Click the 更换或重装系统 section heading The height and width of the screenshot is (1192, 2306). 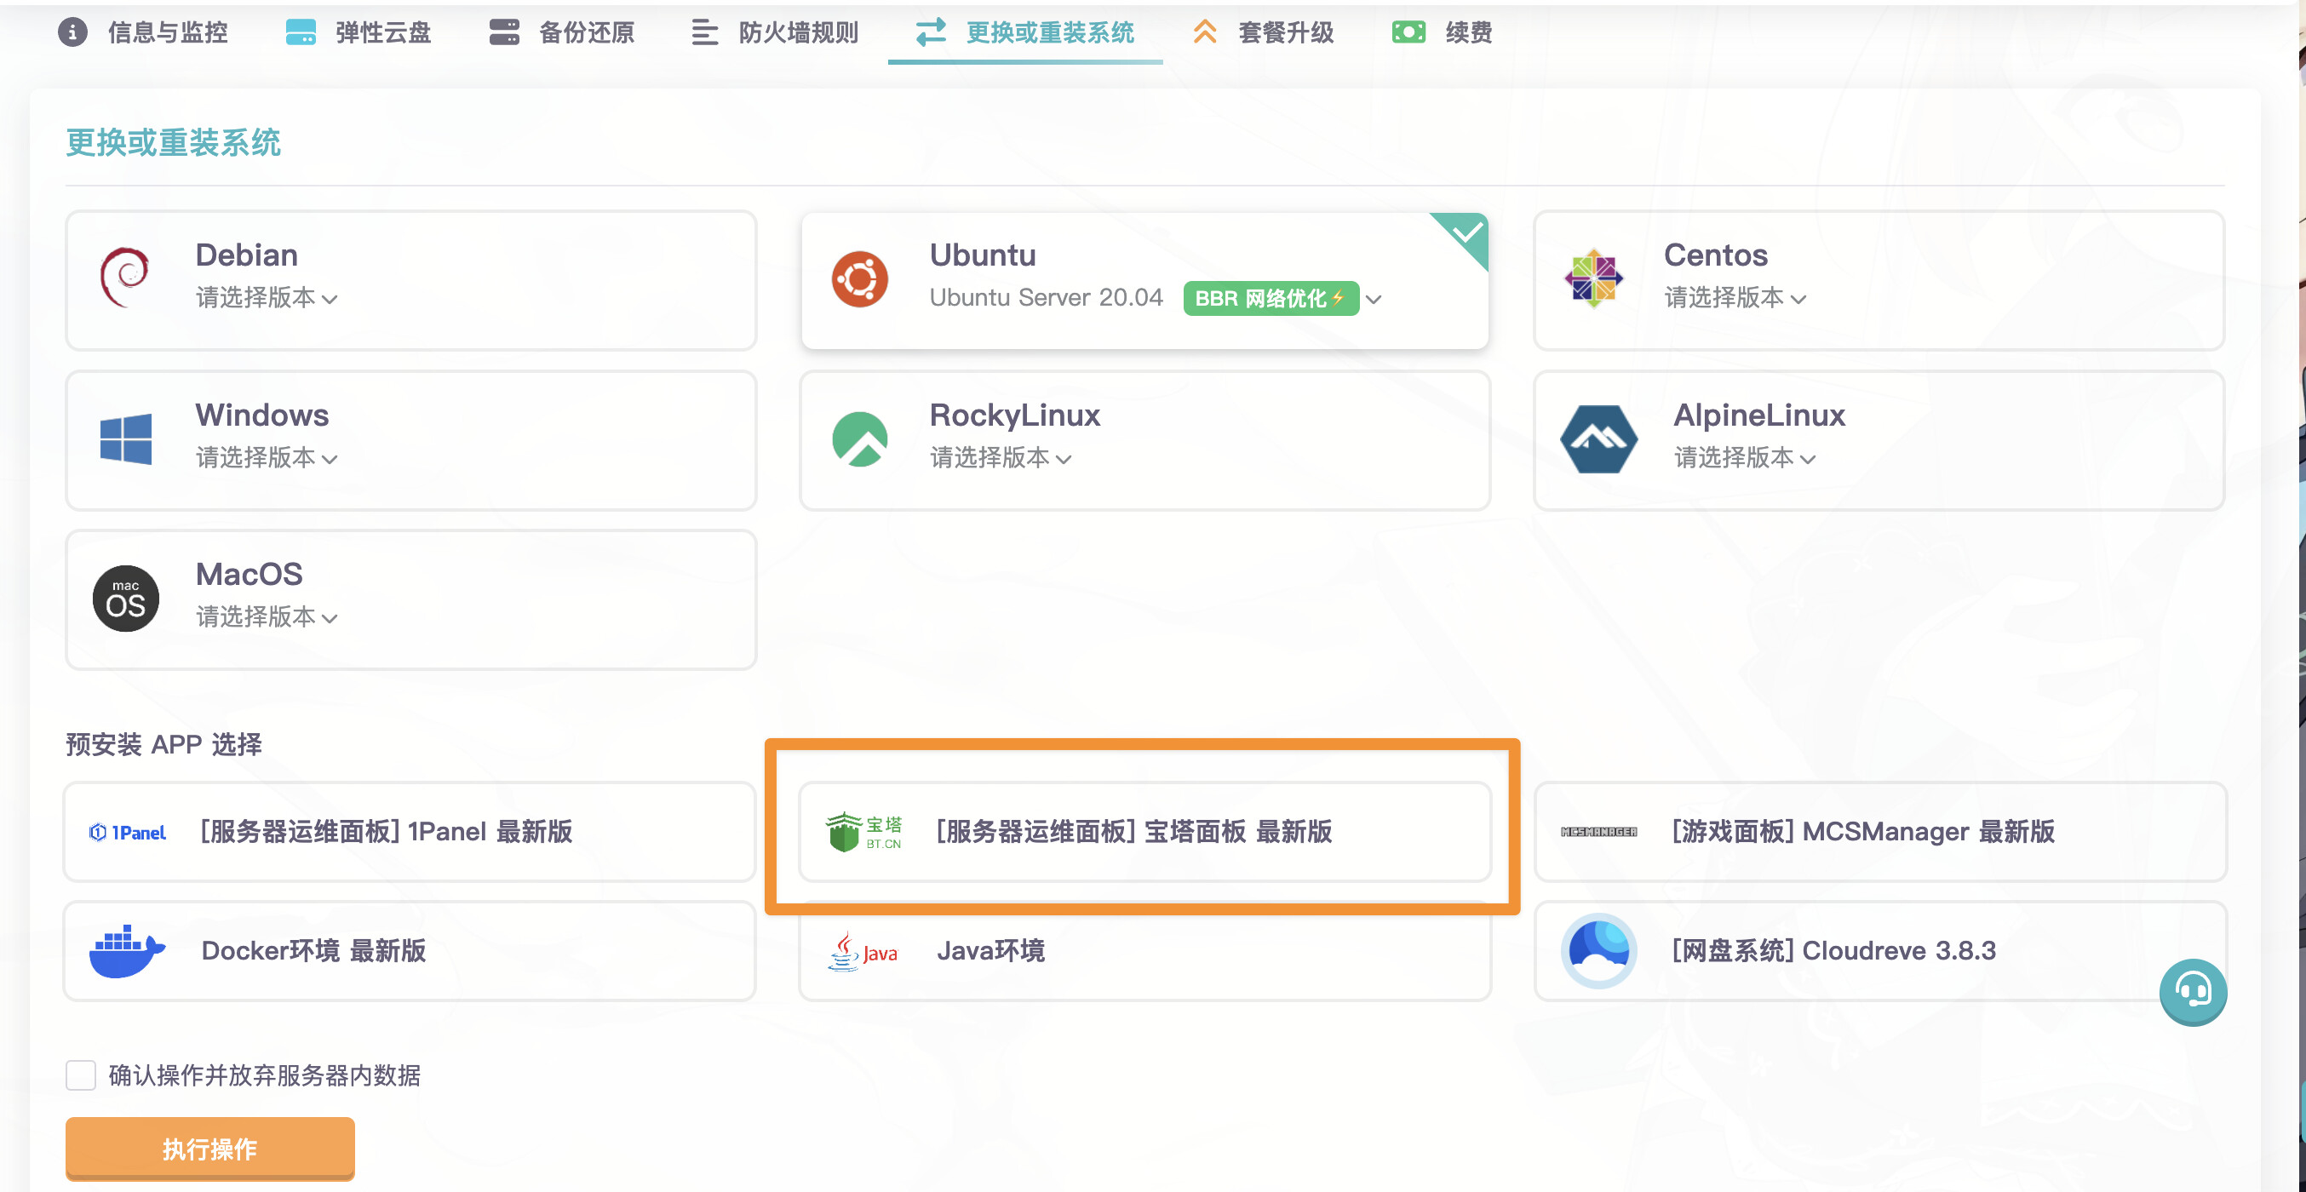[173, 142]
